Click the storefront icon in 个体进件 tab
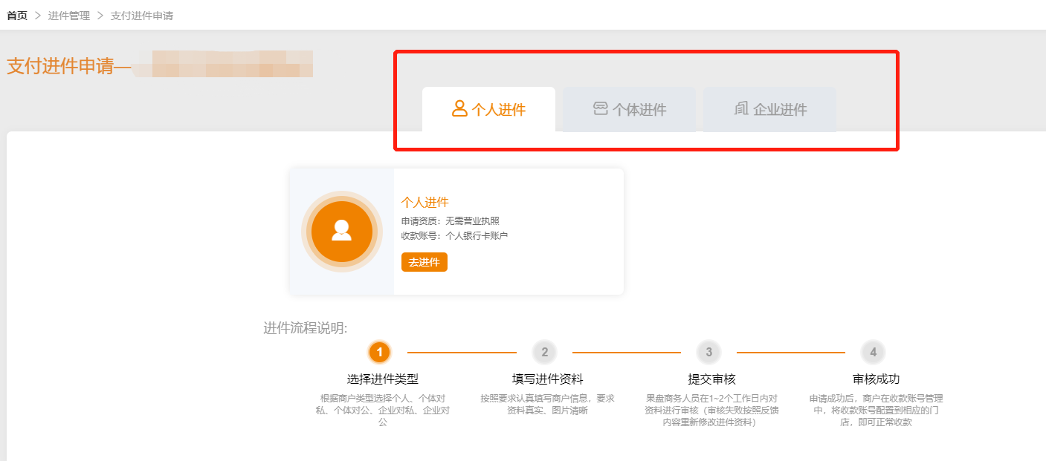Viewport: 1046px width, 461px height. [x=601, y=109]
